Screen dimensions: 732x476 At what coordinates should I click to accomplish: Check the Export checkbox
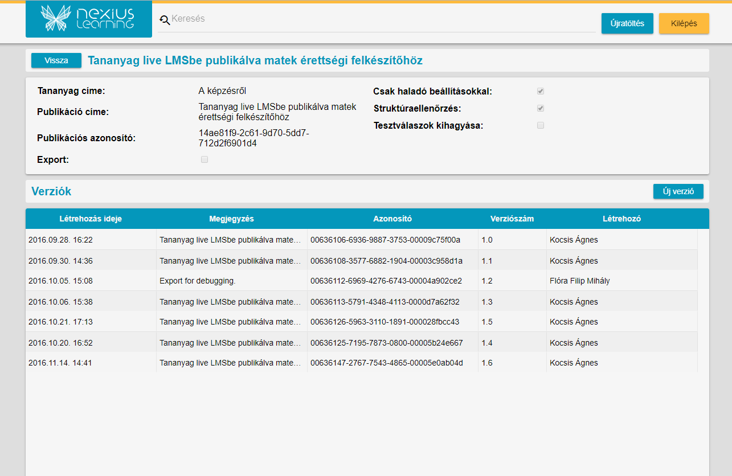205,159
